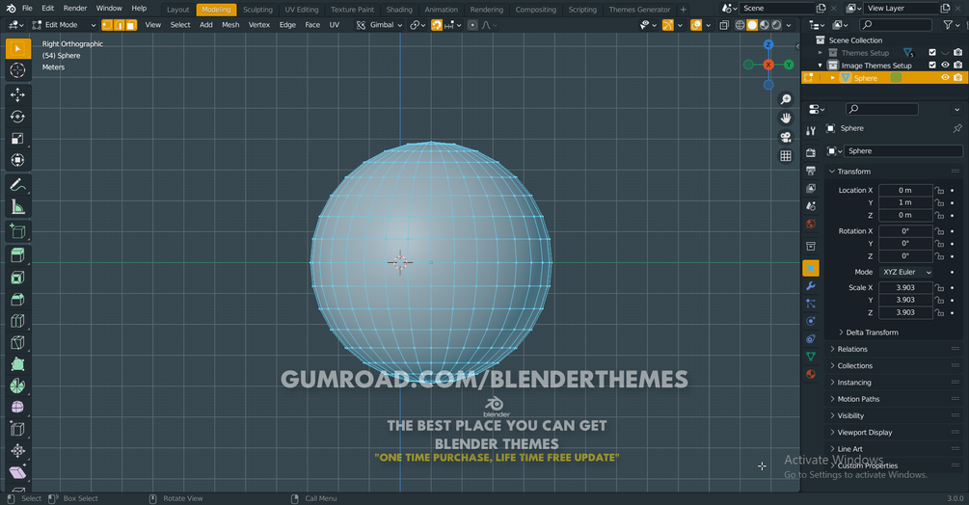The height and width of the screenshot is (505, 969).
Task: Expand Themes Setup collection
Action: pyautogui.click(x=821, y=52)
